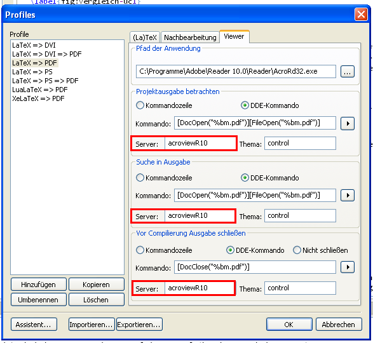Screen dimensions: 373x343
Task: Select profile LaTeX => DVI
Action: 34,45
